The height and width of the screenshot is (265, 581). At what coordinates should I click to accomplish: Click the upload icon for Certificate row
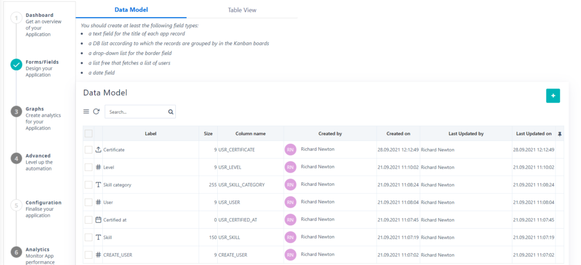[x=98, y=149]
